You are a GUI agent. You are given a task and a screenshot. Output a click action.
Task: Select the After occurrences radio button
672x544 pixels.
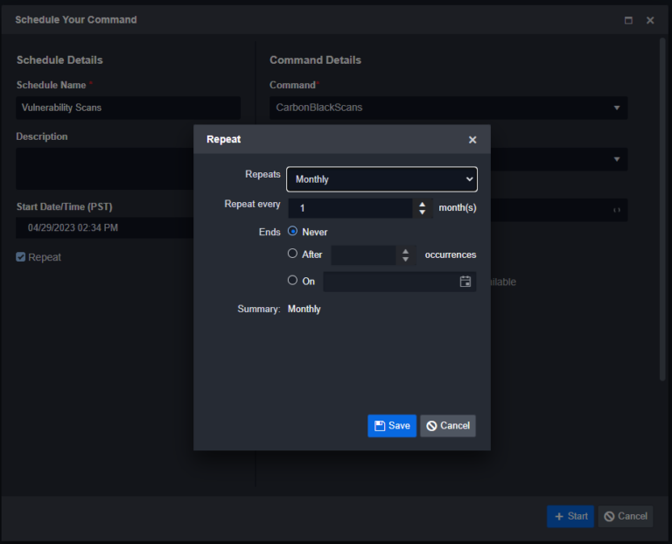tap(292, 254)
